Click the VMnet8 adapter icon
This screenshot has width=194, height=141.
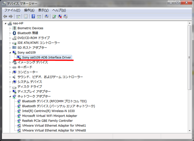[x=19, y=131]
